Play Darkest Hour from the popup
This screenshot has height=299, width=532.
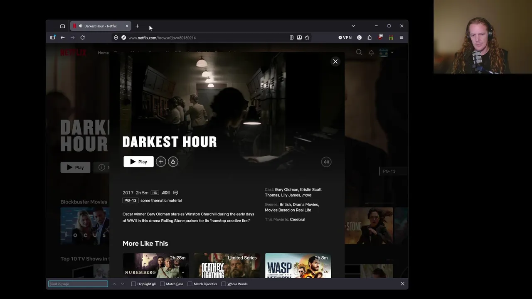(138, 162)
